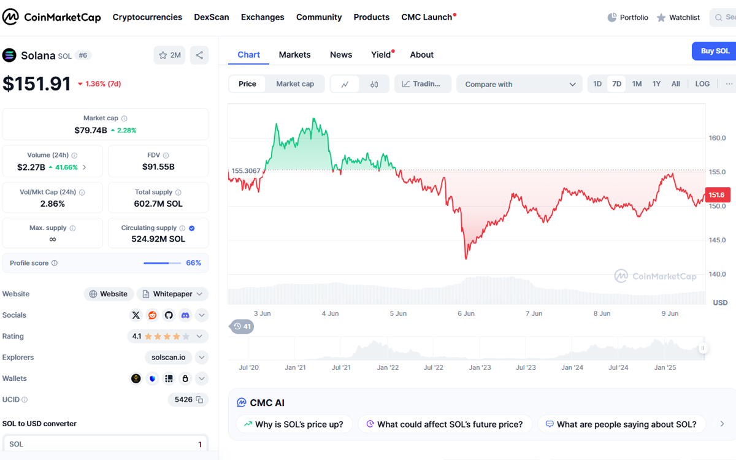Click the Profile score progress bar
Screen dimensions: 736x460
tap(162, 263)
